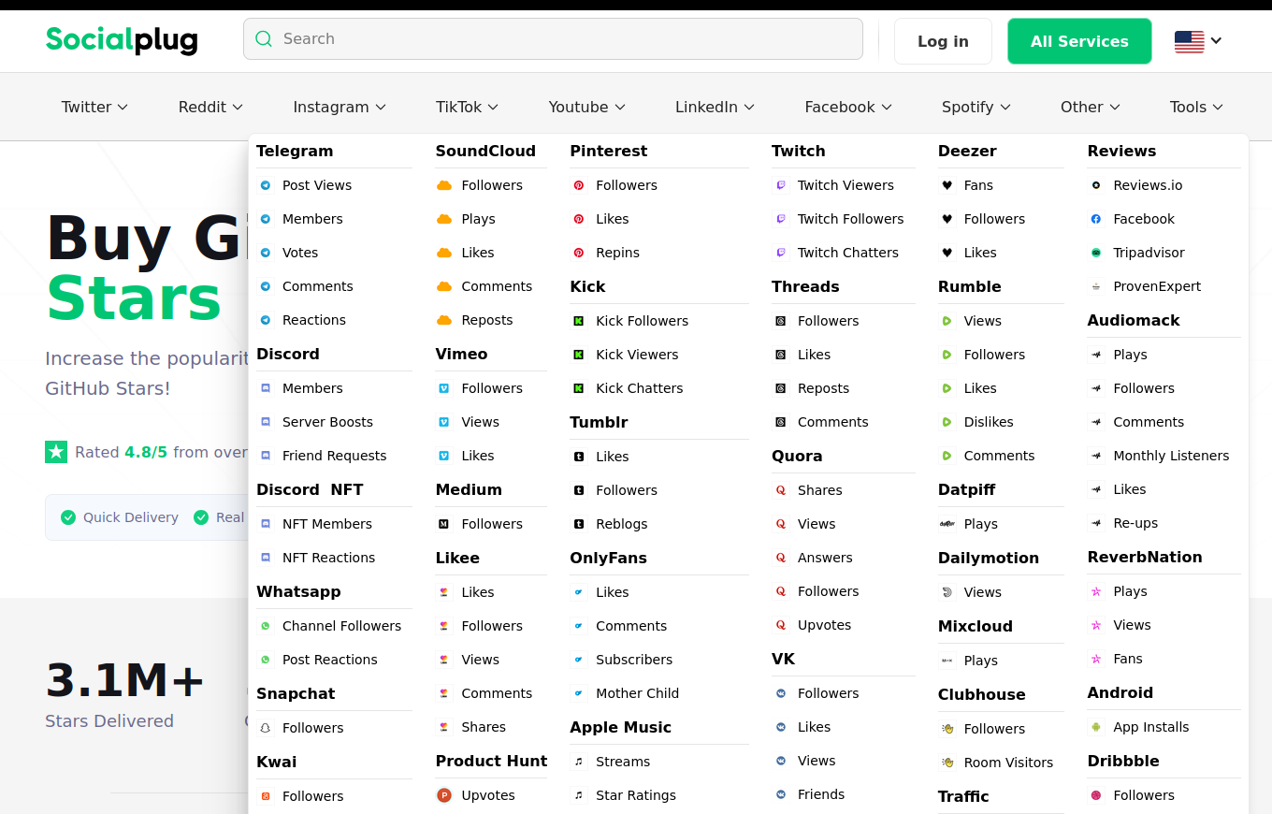Click the Android icon beside App Installs
The width and height of the screenshot is (1272, 814).
coord(1096,727)
